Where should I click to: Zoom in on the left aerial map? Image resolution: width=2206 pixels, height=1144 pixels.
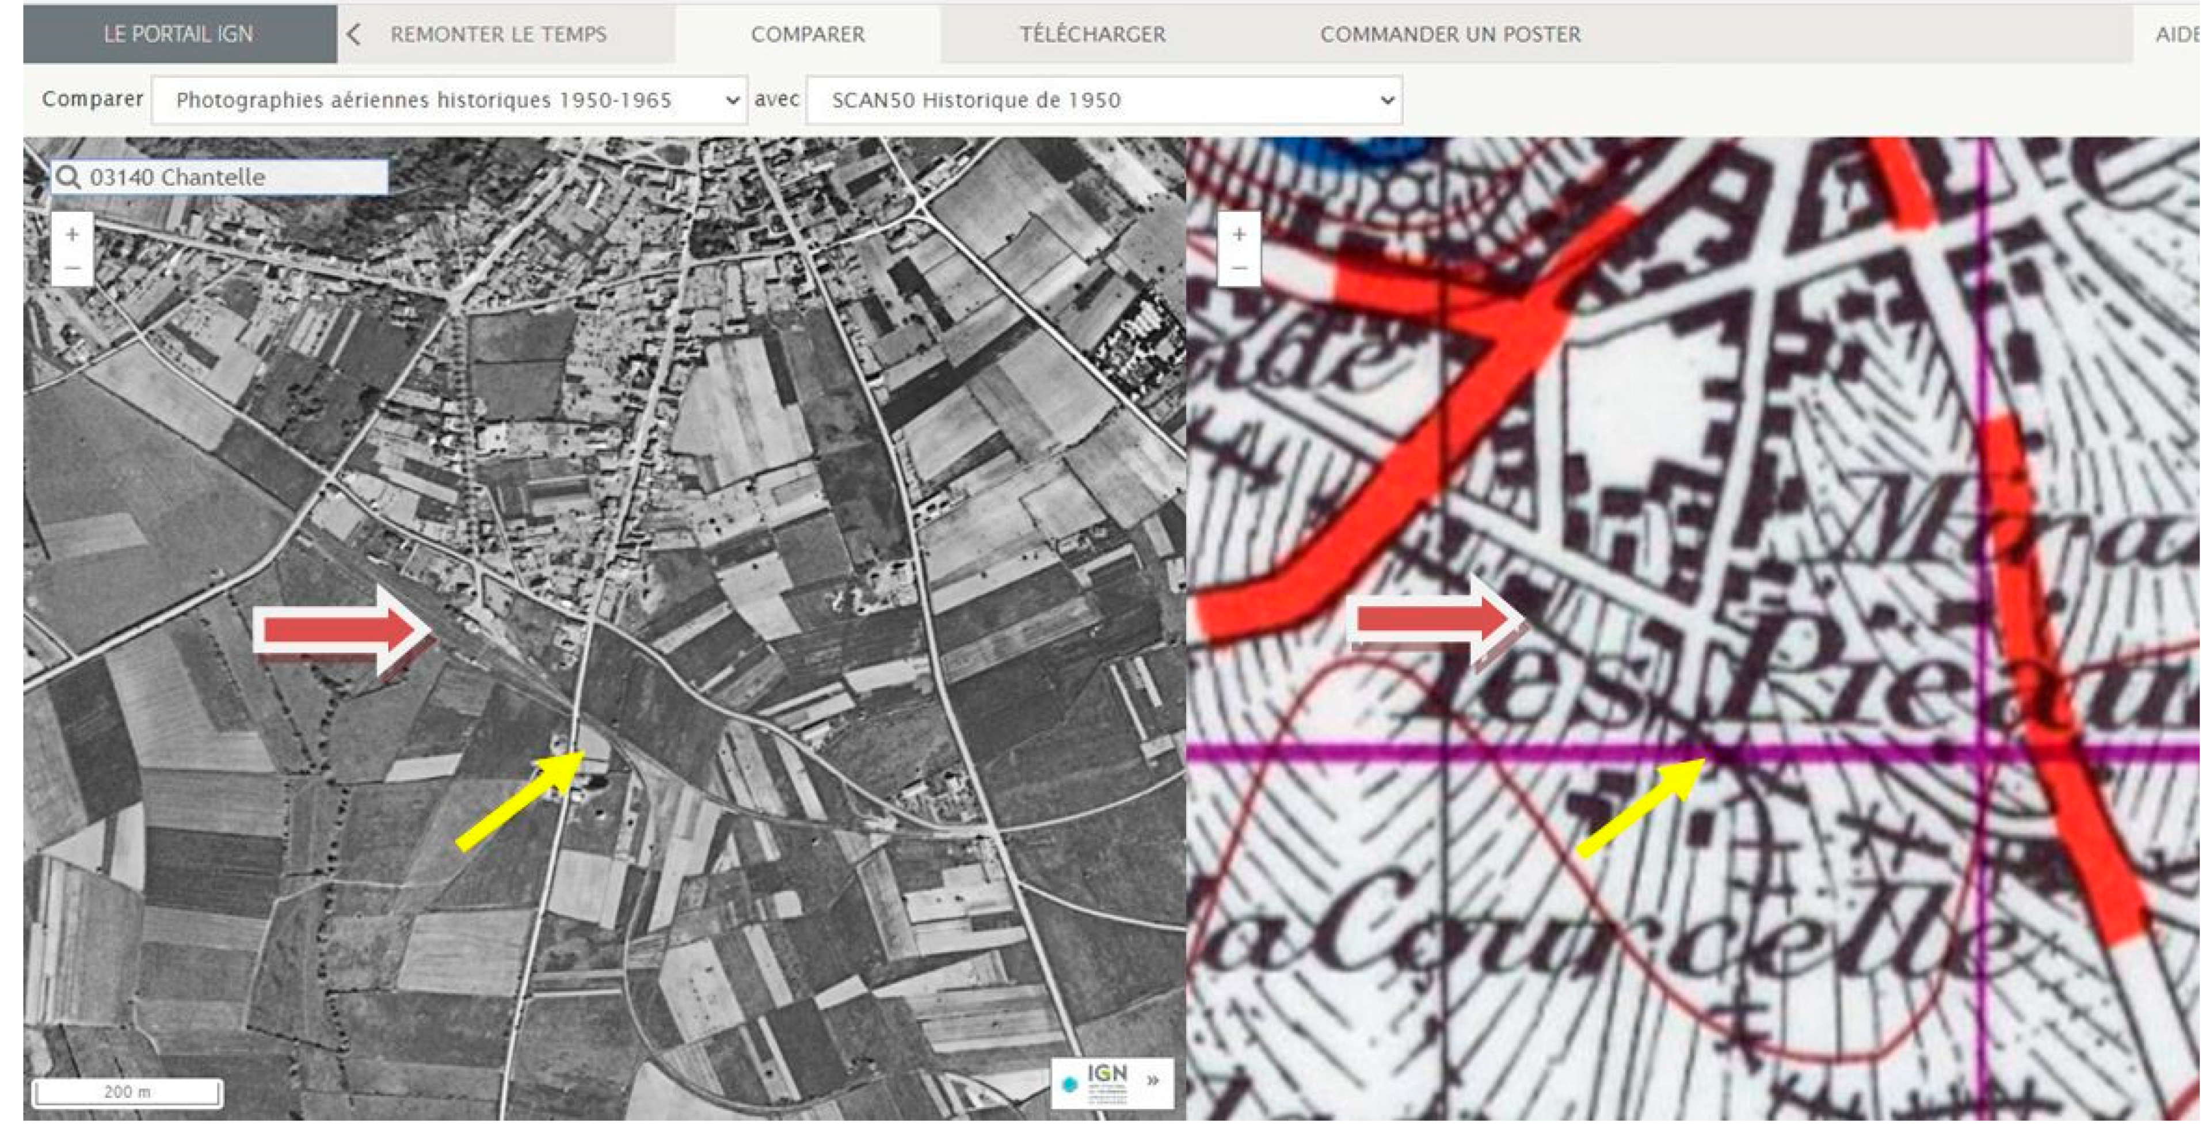[x=73, y=234]
